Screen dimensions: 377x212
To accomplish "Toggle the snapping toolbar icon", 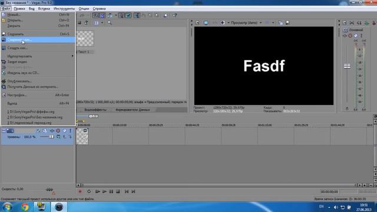I will (x=95, y=15).
